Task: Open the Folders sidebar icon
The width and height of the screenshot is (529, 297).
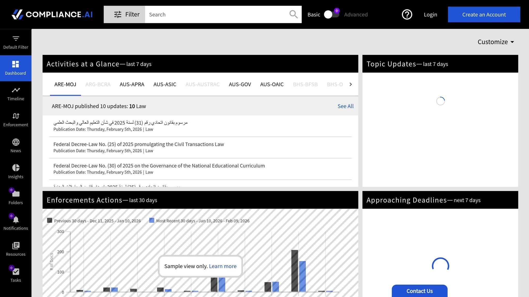Action: click(16, 194)
